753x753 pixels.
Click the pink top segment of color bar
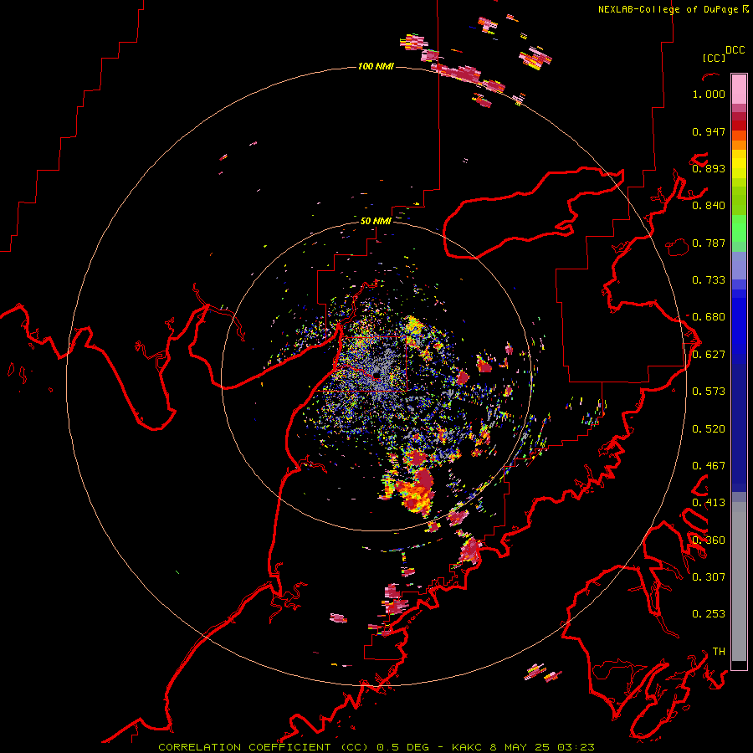click(739, 89)
